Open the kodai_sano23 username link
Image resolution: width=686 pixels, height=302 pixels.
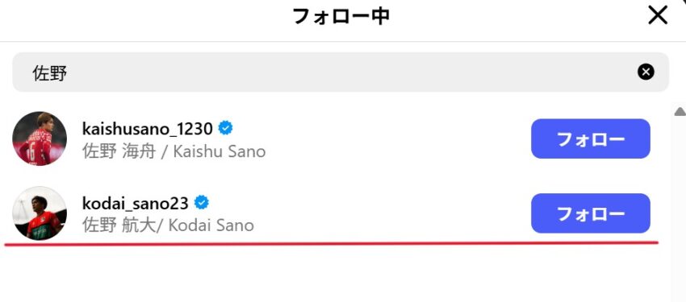pyautogui.click(x=136, y=204)
